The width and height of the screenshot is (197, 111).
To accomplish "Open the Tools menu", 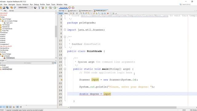I will [53, 5].
